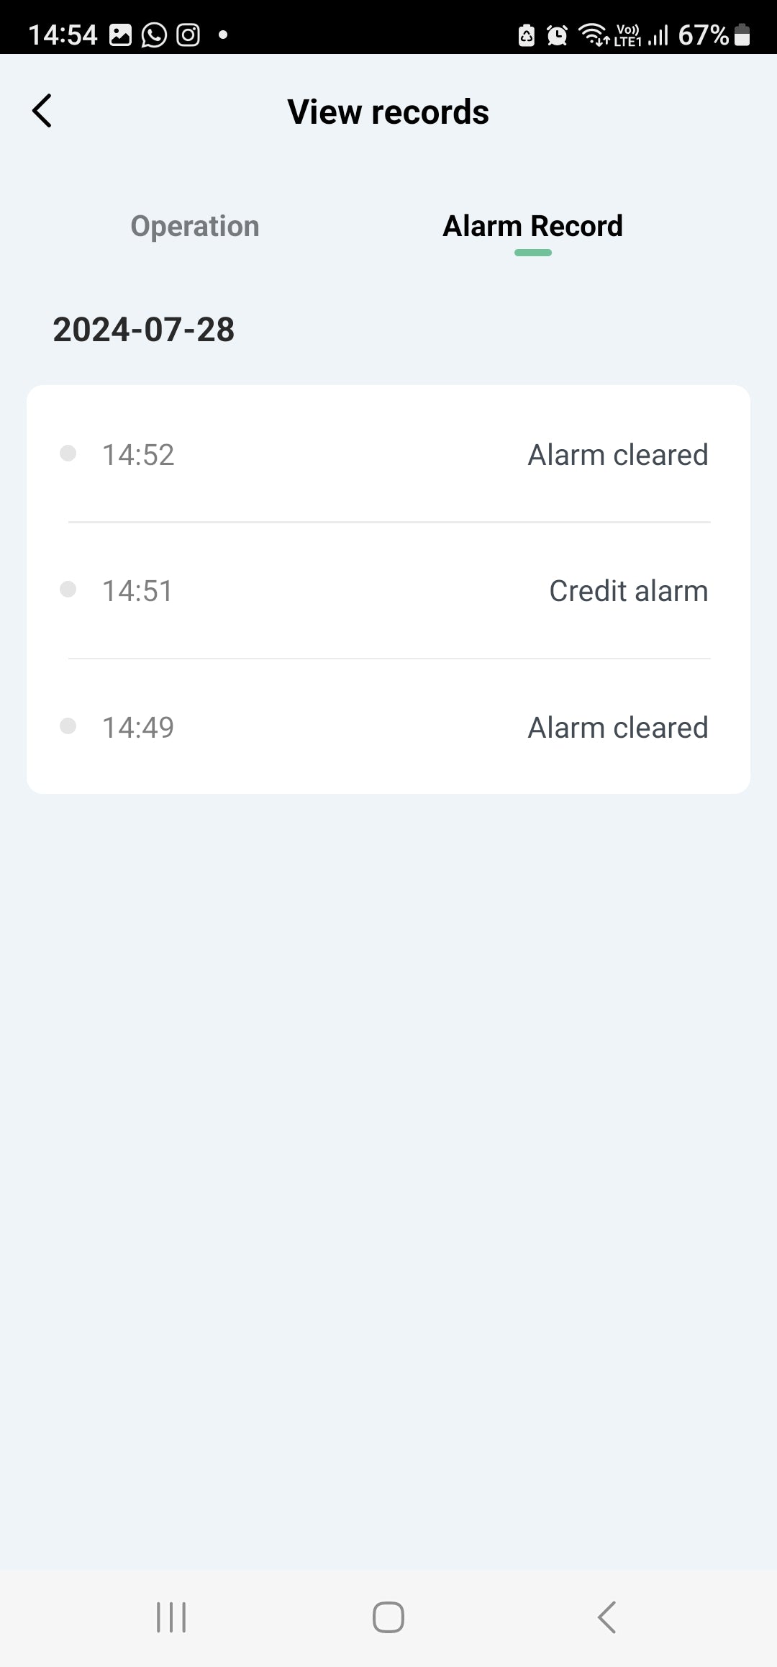Tap the WhatsApp notification icon
Viewport: 777px width, 1667px height.
coord(153,35)
